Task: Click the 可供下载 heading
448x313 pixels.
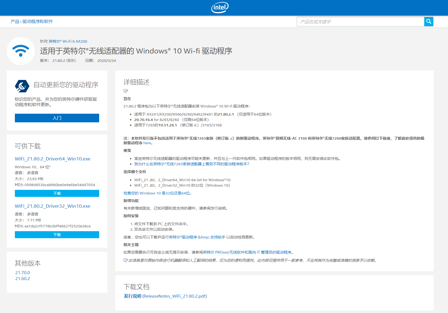Action: 28,146
